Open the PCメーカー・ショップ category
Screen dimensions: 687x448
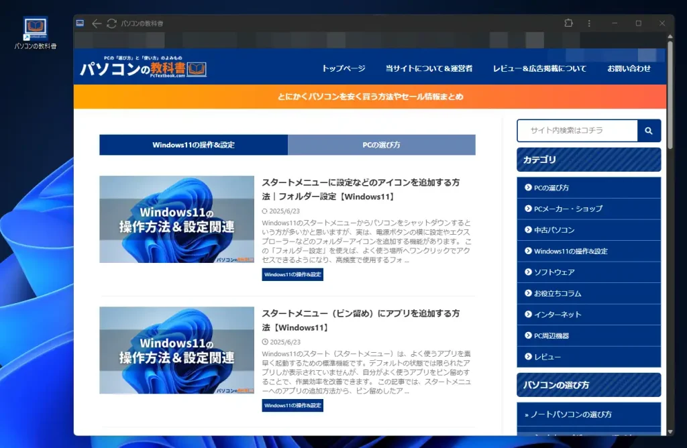589,209
